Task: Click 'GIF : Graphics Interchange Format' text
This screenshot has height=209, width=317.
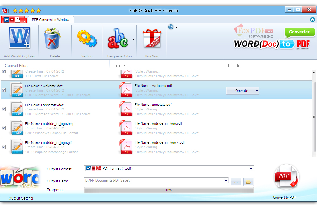Action: [52, 152]
